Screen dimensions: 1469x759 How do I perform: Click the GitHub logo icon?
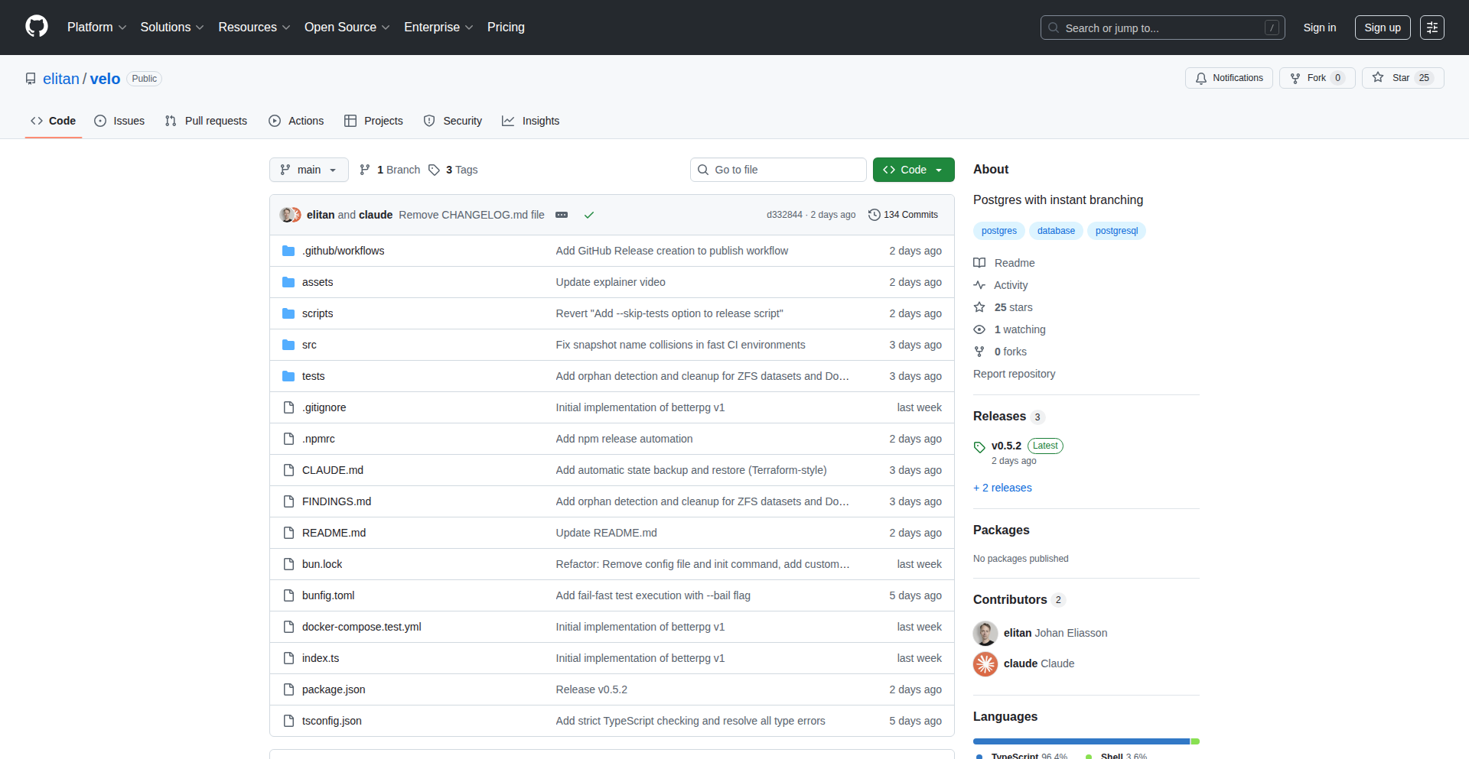pos(37,27)
